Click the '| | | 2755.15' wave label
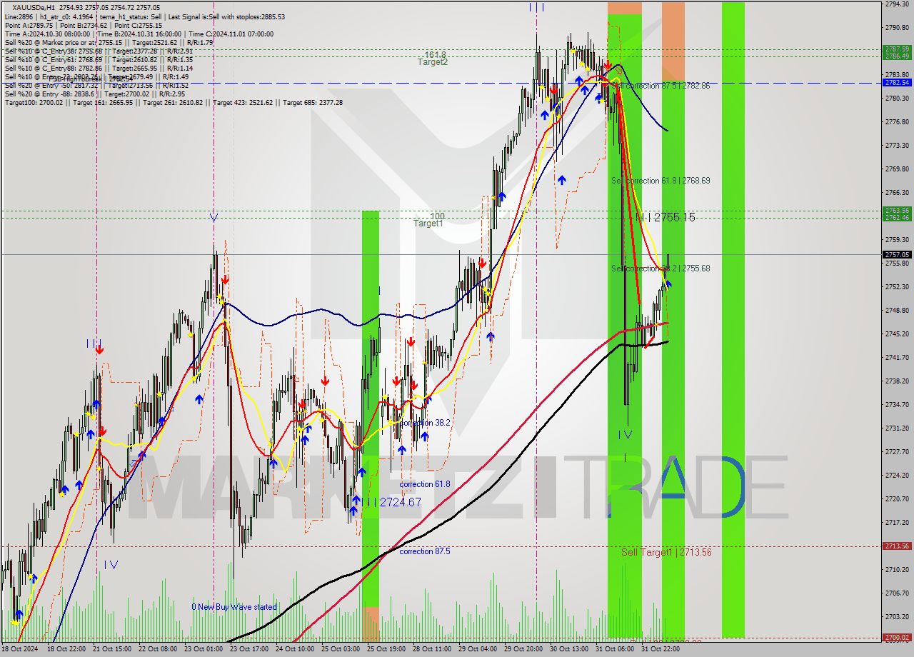Image resolution: width=914 pixels, height=657 pixels. [x=665, y=217]
